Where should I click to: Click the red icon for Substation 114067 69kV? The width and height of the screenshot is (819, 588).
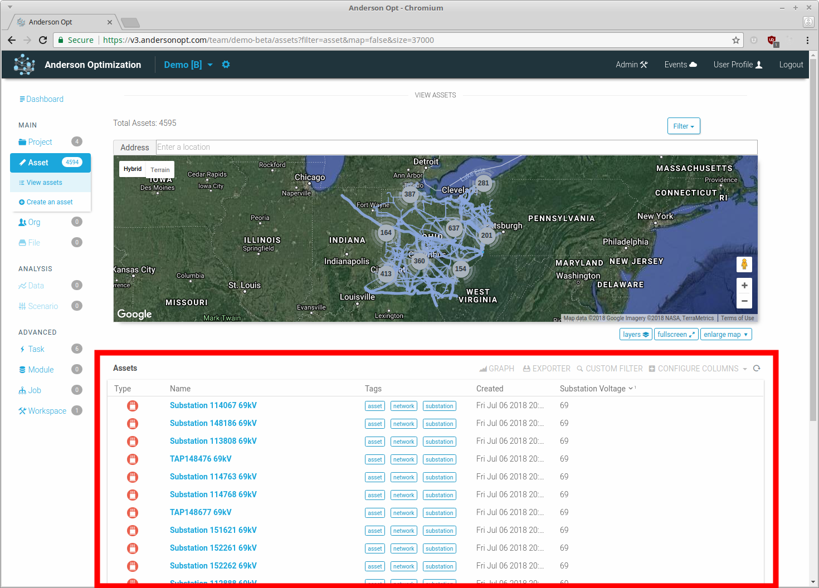(x=133, y=406)
